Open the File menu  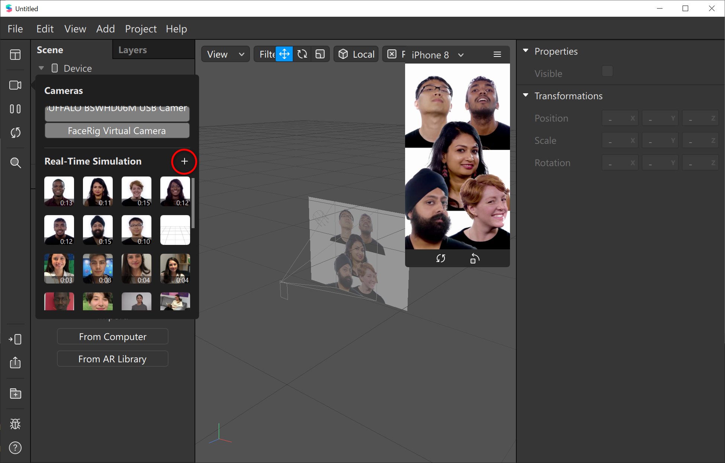click(x=15, y=29)
